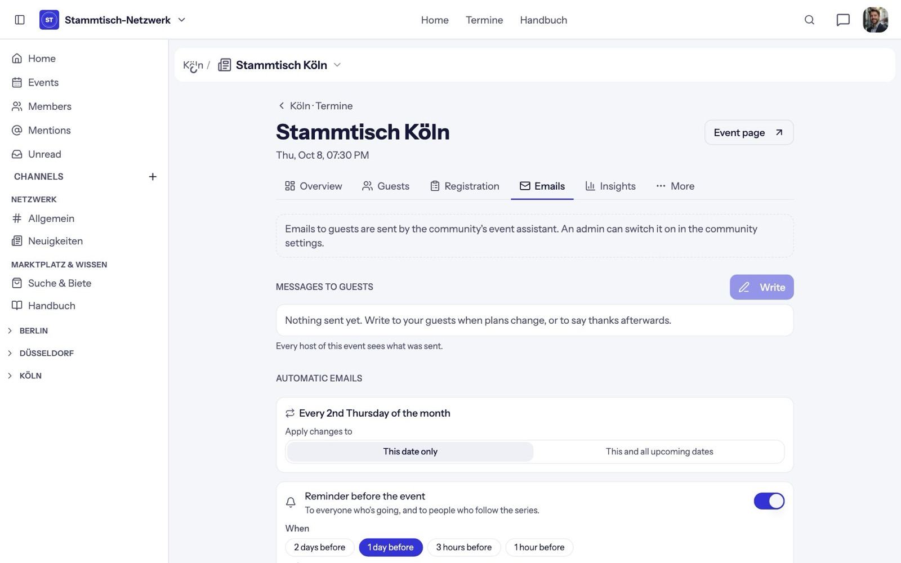Go to Home in the sidebar
Viewport: 901px width, 563px height.
click(84, 59)
